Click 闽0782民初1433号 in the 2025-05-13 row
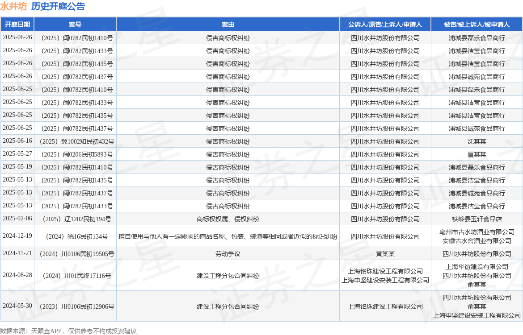Viewport: 523px width, 335px height. click(x=76, y=207)
